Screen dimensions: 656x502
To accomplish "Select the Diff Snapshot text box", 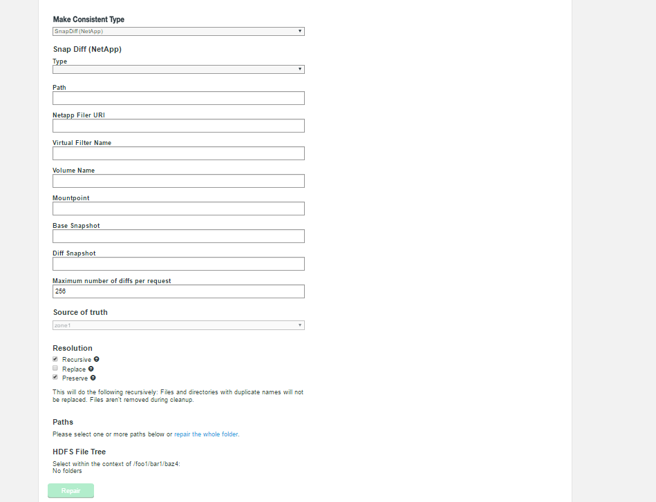I will (178, 264).
